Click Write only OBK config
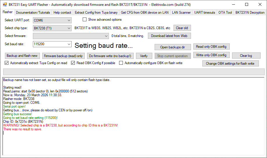This screenshot has width=267, height=158. click(x=211, y=55)
